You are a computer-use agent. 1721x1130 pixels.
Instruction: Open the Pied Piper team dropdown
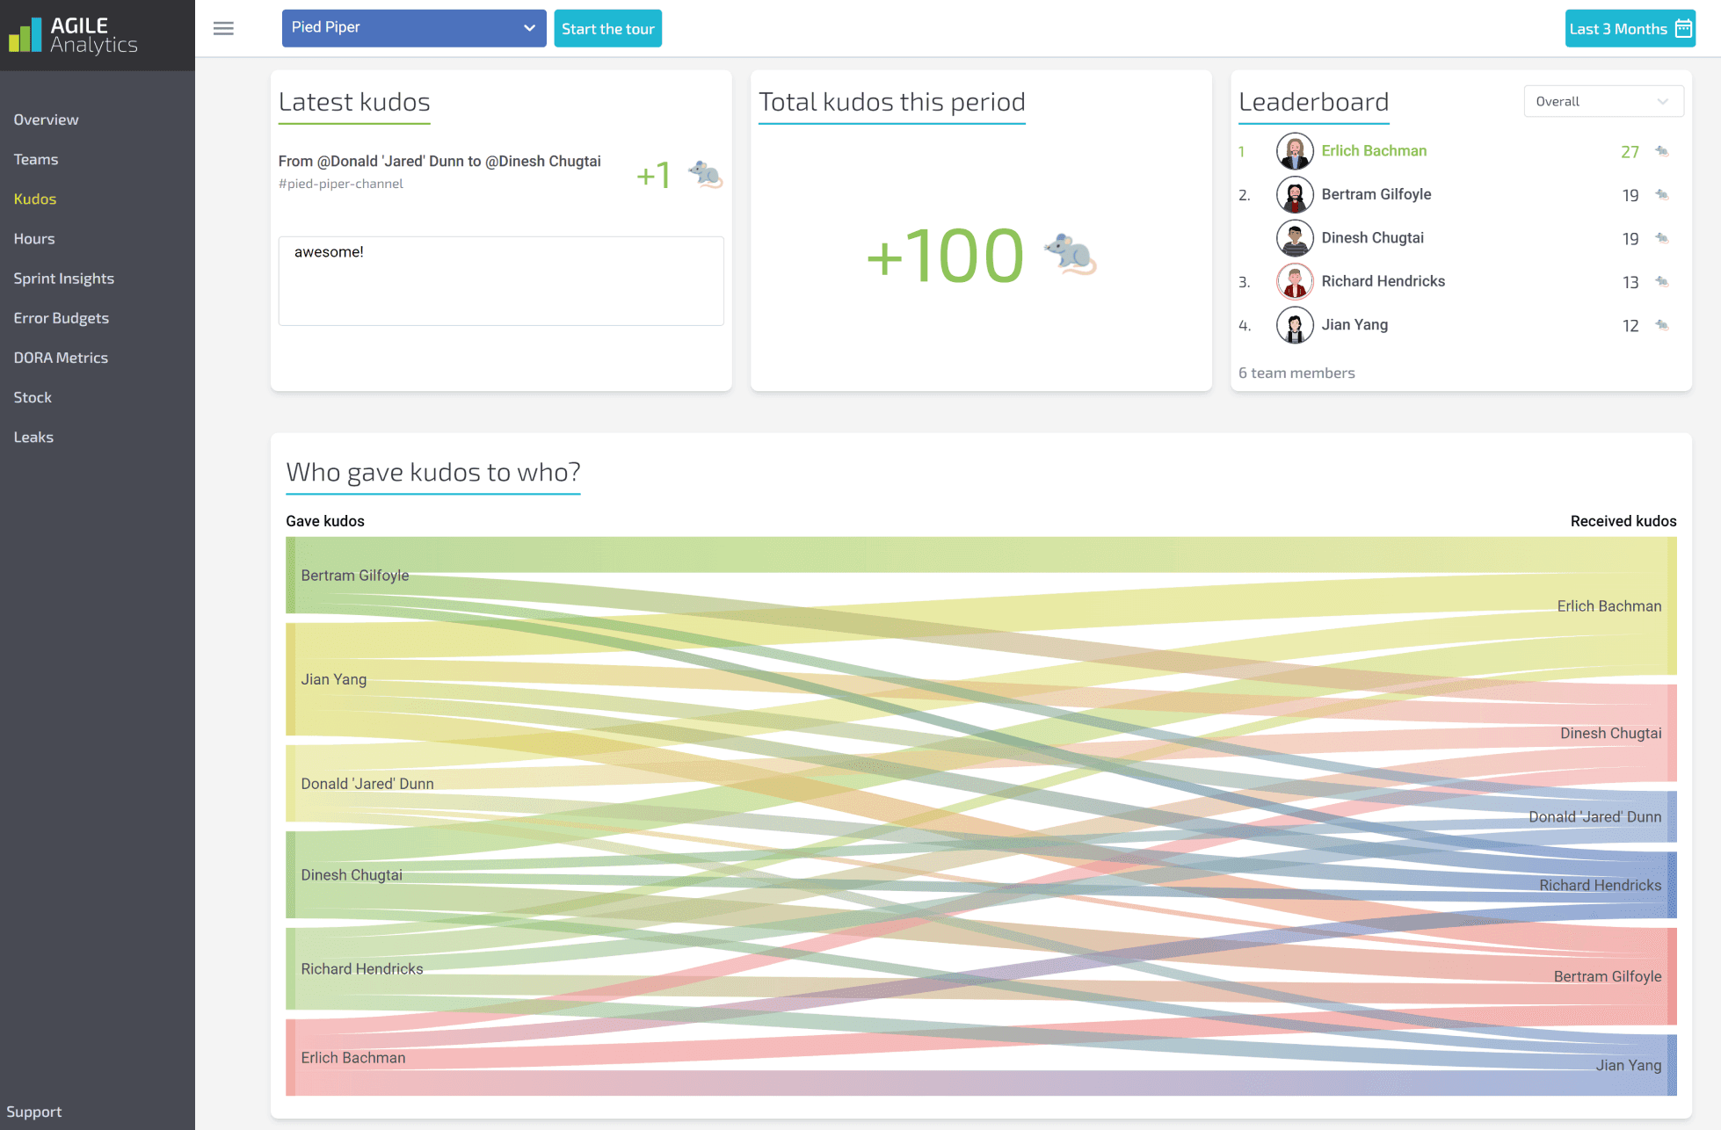414,28
